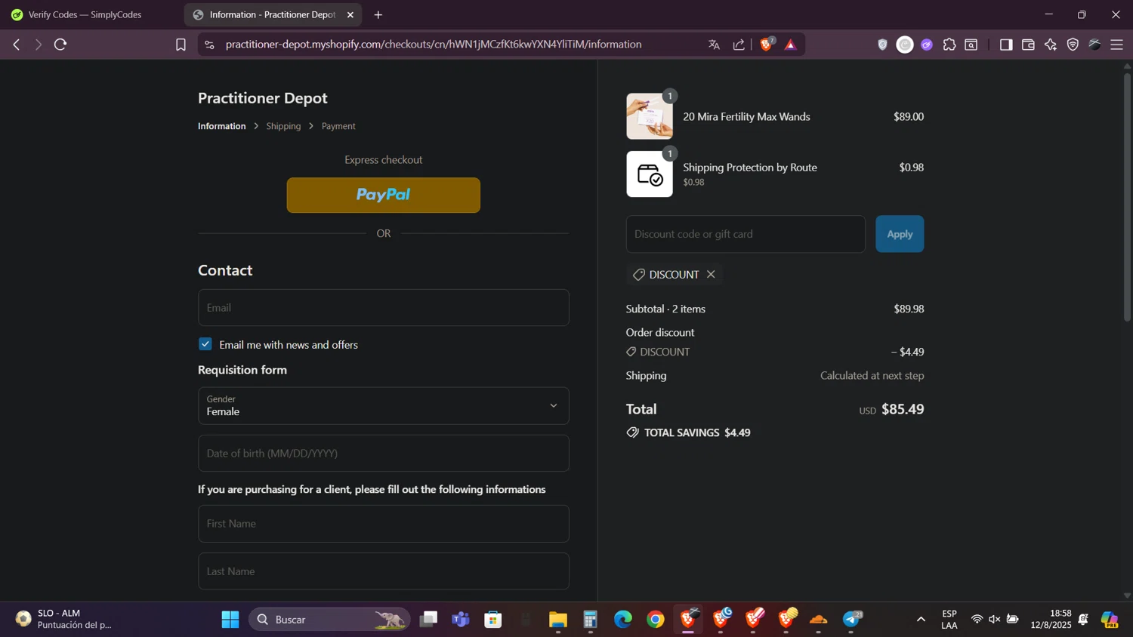The width and height of the screenshot is (1133, 637).
Task: Show hidden system tray icons
Action: [x=921, y=620]
